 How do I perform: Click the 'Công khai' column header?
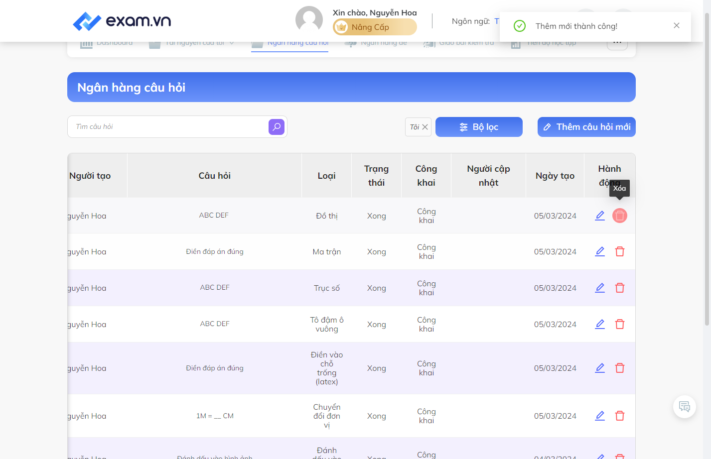click(x=427, y=176)
